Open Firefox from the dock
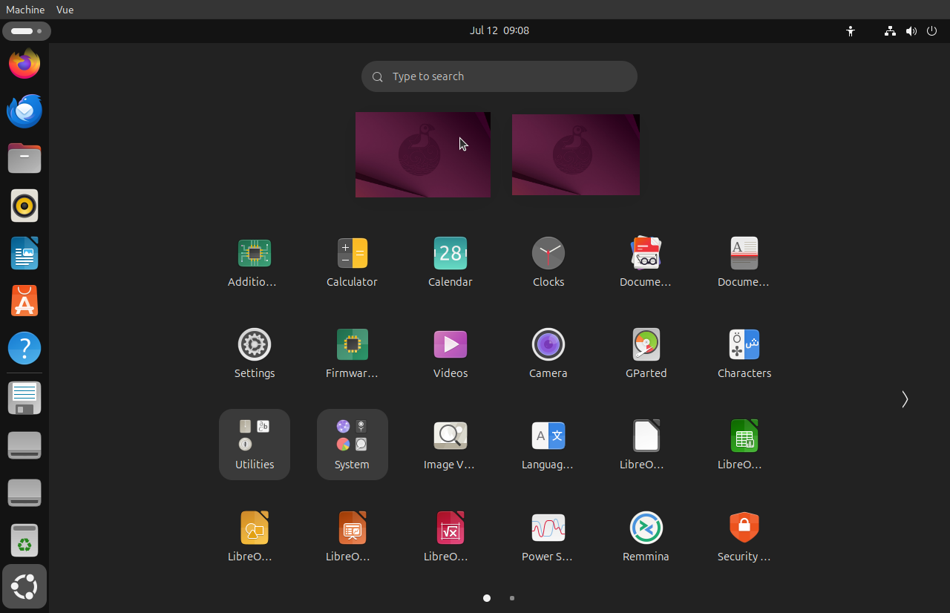This screenshot has width=950, height=613. pos(24,64)
